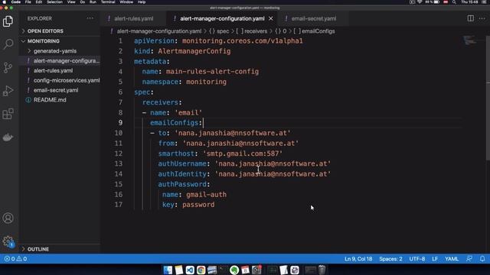Open alert-manager-configura... file in Explorer

tap(60, 61)
